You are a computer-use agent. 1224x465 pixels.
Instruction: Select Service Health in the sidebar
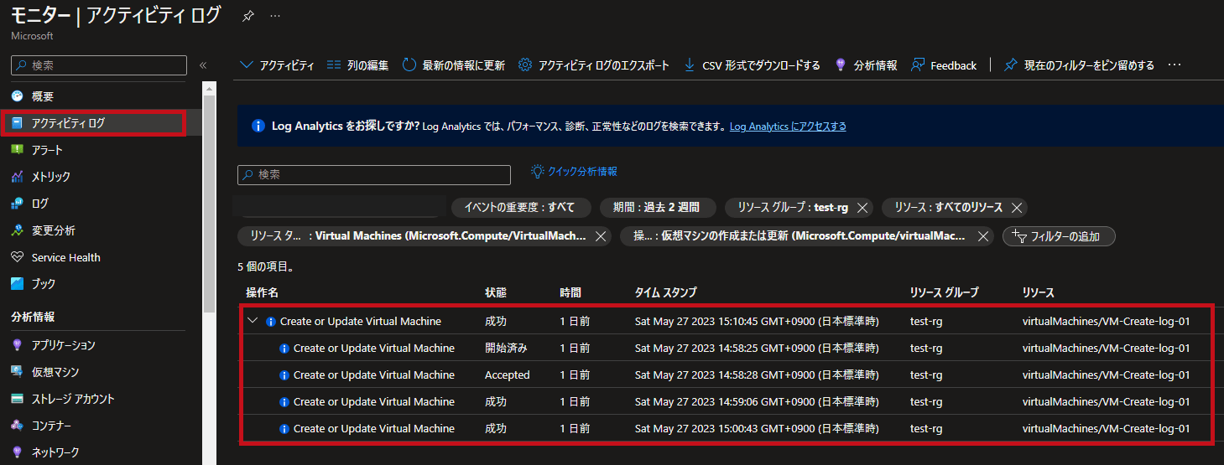coord(65,257)
